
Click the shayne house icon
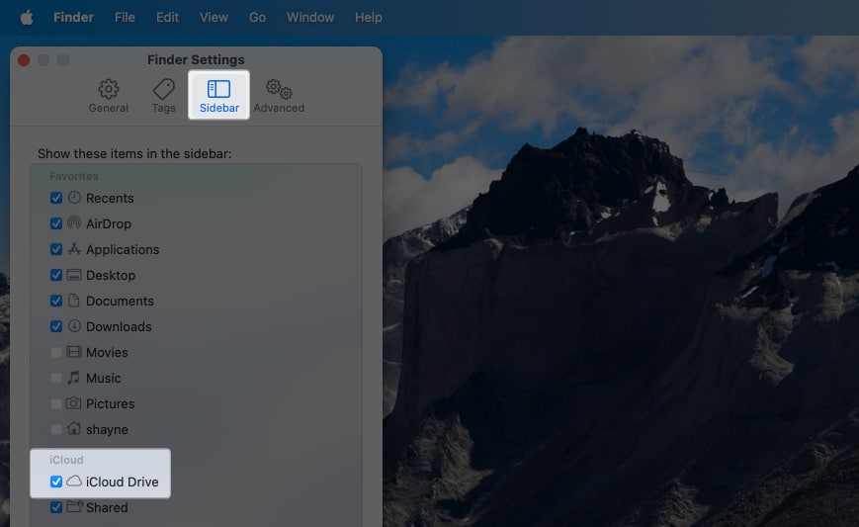point(74,428)
